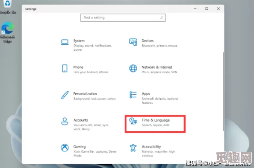
Task: Click the magnifier icon in search box
Action: click(x=162, y=17)
